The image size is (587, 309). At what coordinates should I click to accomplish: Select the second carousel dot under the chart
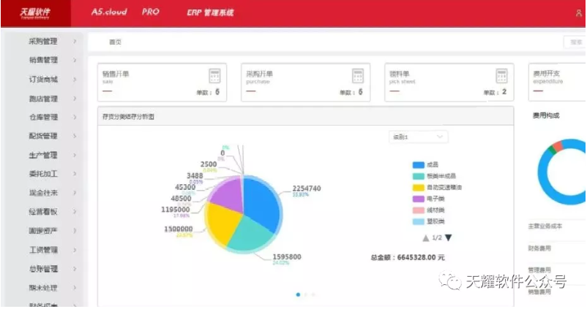click(306, 295)
